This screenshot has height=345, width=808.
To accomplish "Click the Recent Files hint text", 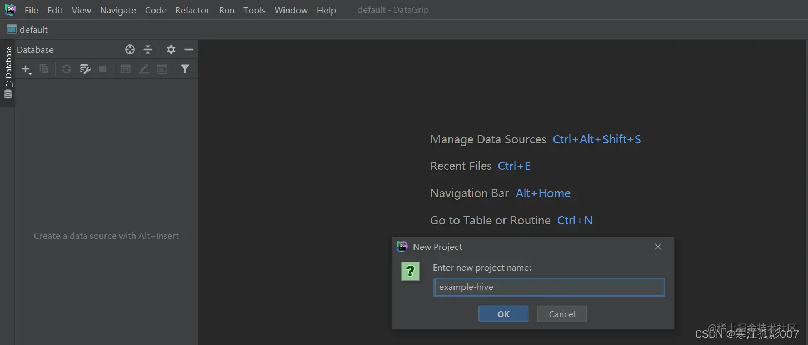I will (x=461, y=166).
